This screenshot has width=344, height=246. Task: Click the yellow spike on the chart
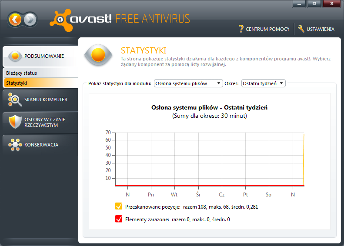(304, 160)
